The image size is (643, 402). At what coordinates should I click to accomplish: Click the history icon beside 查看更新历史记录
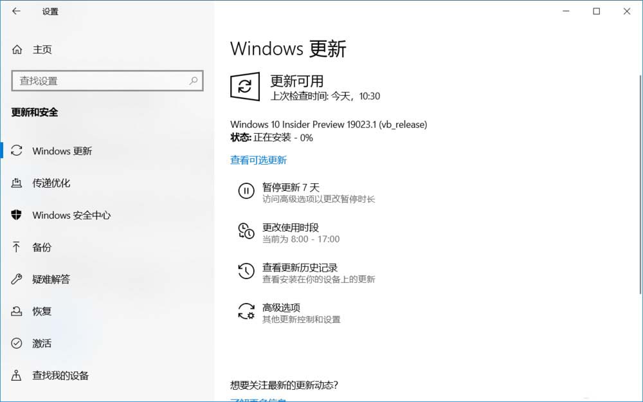246,271
